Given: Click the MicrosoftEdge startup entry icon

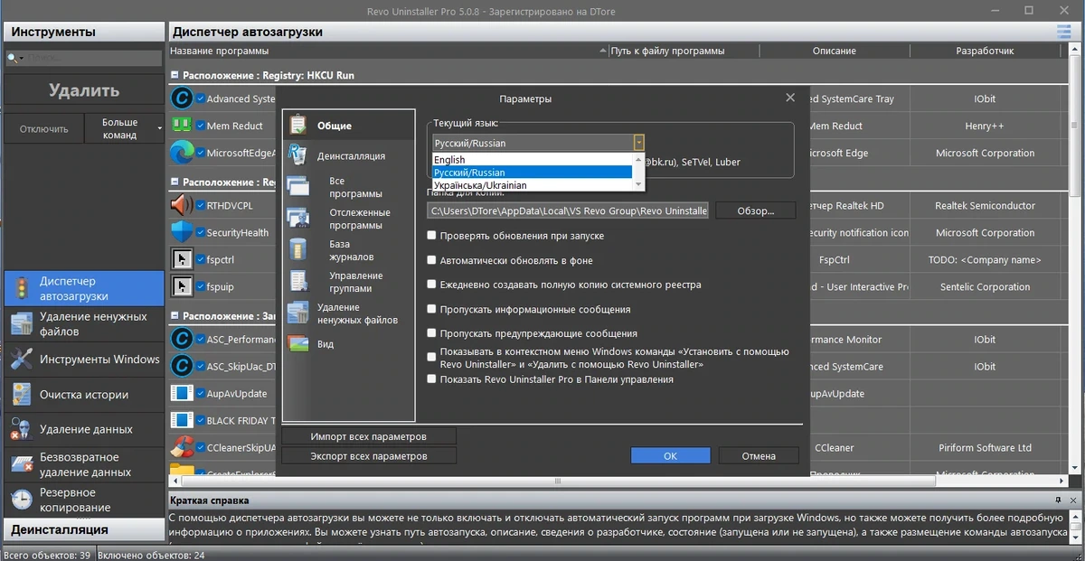Looking at the screenshot, I should click(x=182, y=153).
